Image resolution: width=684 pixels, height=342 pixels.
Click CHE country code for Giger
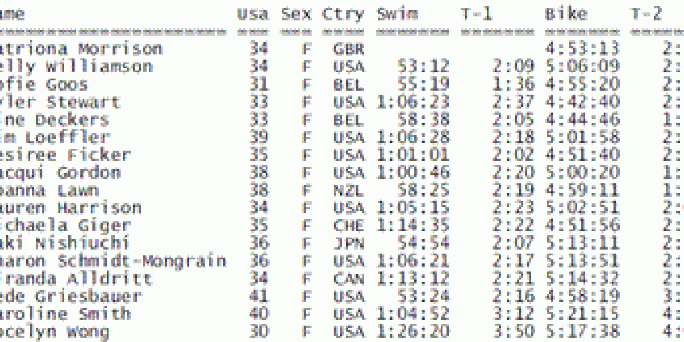tap(348, 226)
